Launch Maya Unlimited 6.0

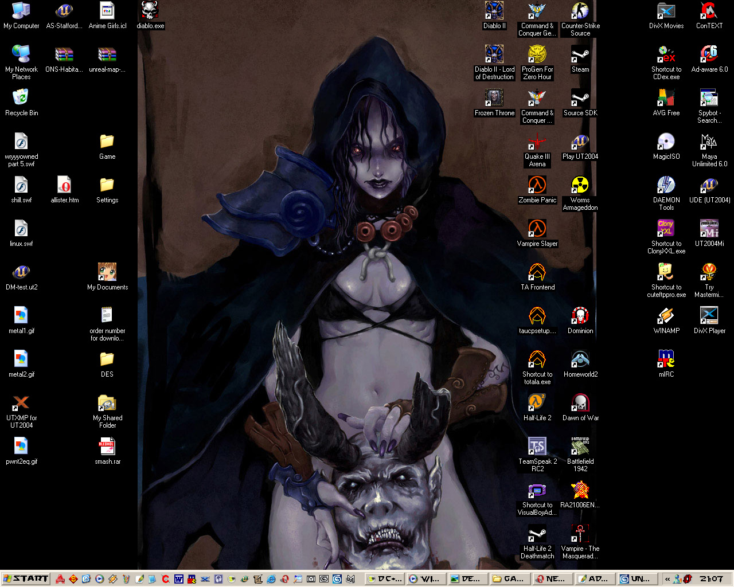(709, 150)
